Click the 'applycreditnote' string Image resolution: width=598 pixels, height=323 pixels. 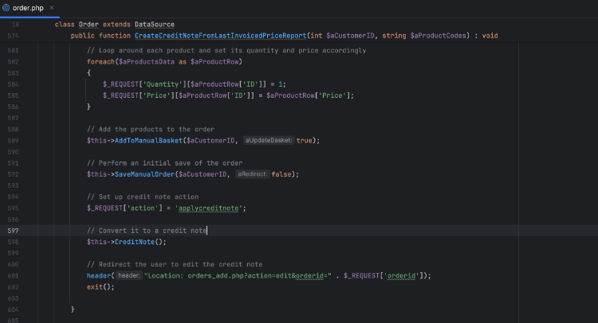click(209, 208)
